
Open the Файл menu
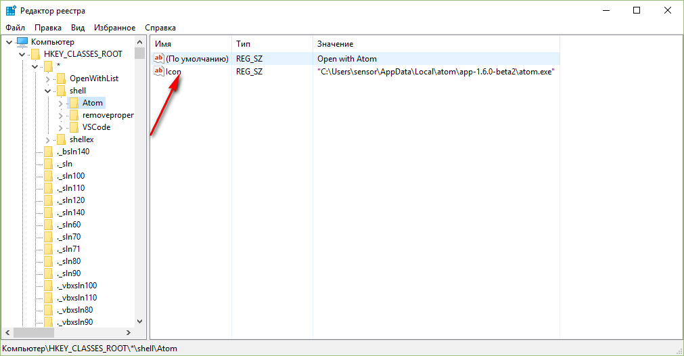point(16,28)
